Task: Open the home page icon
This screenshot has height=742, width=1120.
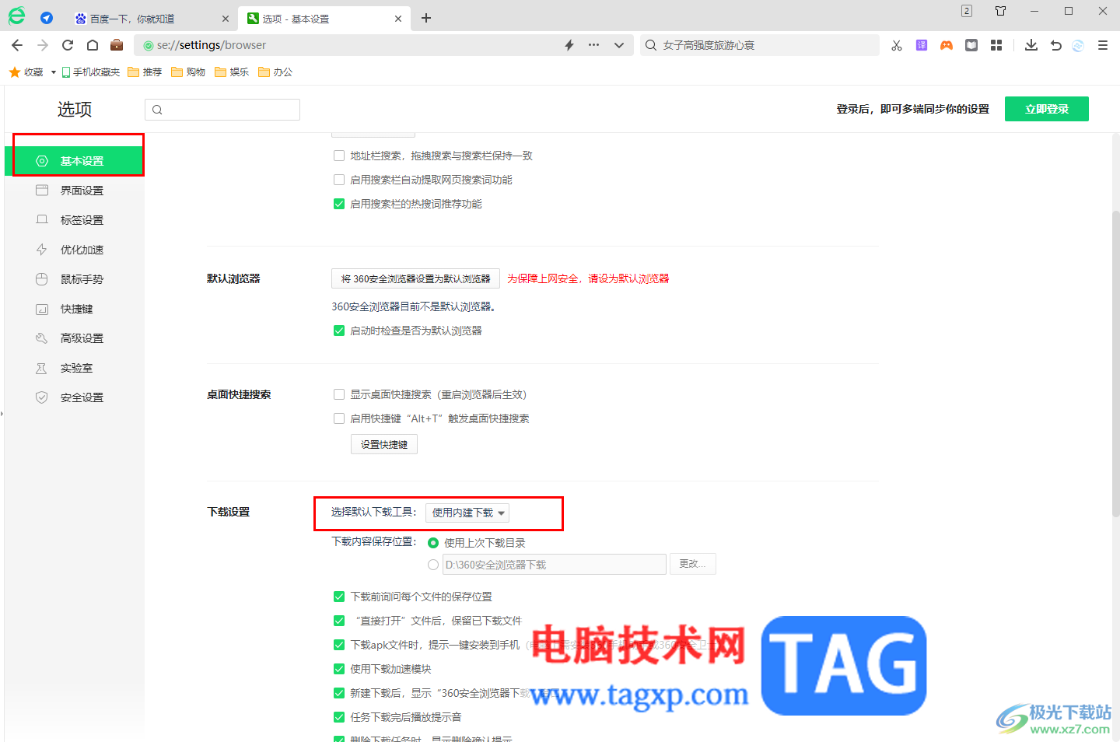Action: click(x=93, y=45)
